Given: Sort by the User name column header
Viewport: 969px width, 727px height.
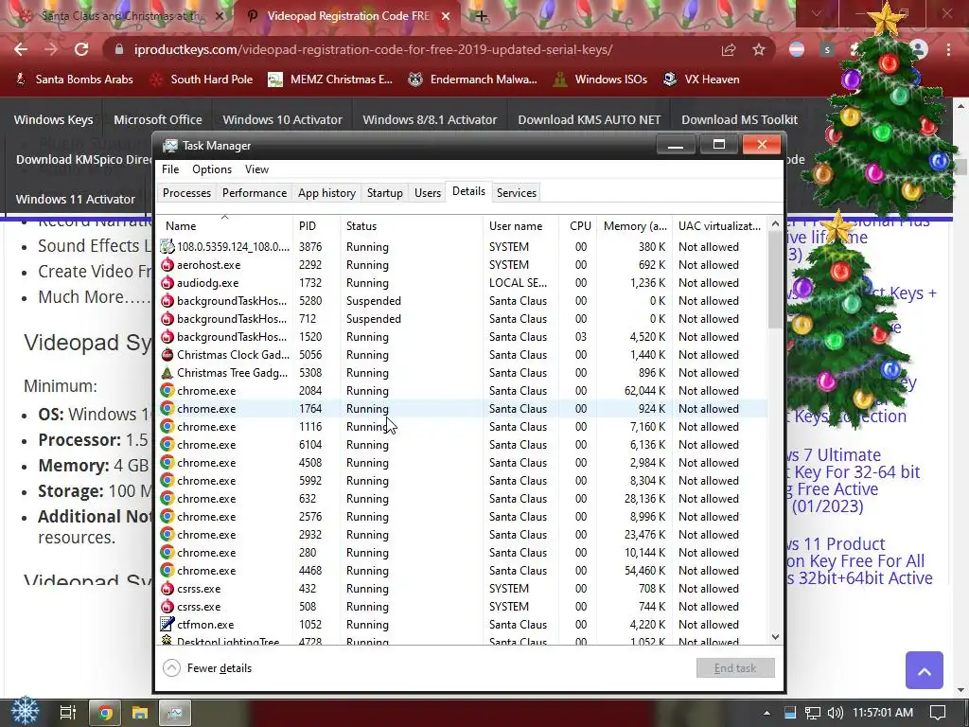Looking at the screenshot, I should [521, 226].
